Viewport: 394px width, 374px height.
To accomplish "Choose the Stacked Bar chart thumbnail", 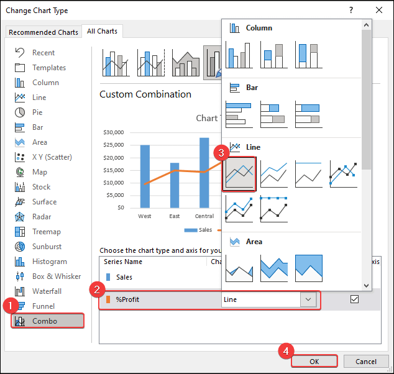I will (x=274, y=114).
